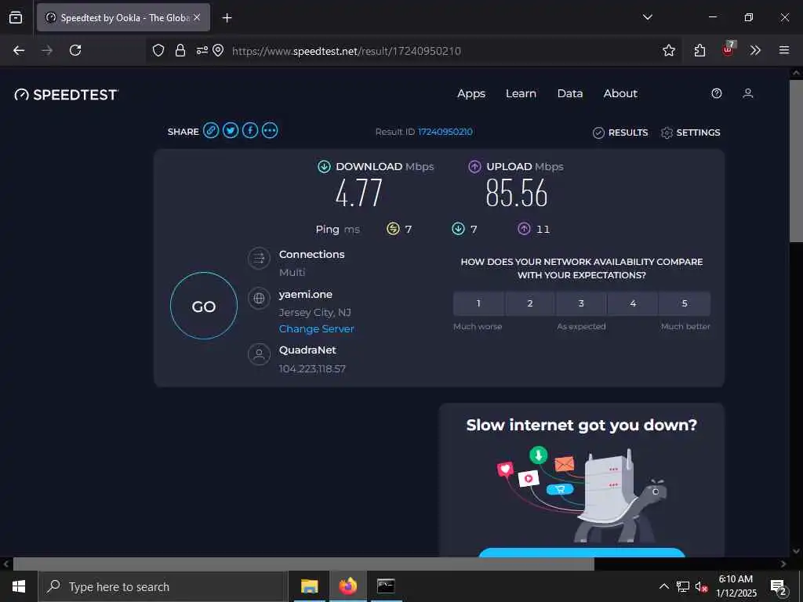This screenshot has height=602, width=803.
Task: Open the Windows Start menu
Action: tap(19, 586)
